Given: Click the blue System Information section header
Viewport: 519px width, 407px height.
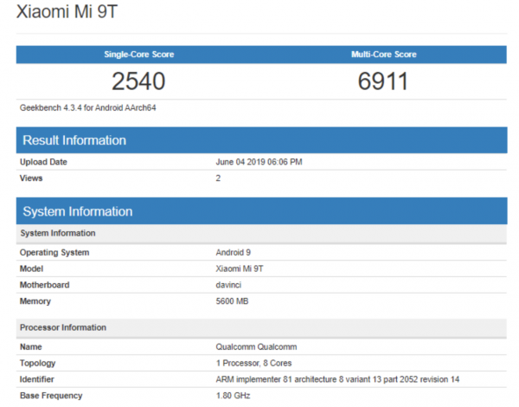Looking at the screenshot, I should [261, 211].
